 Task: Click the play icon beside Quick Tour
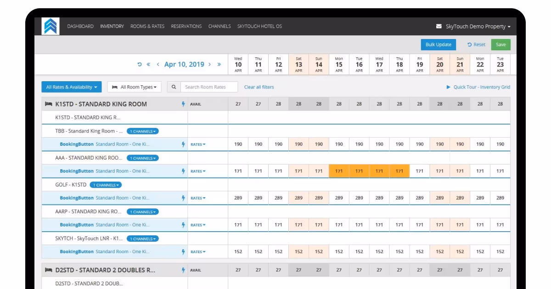(448, 87)
